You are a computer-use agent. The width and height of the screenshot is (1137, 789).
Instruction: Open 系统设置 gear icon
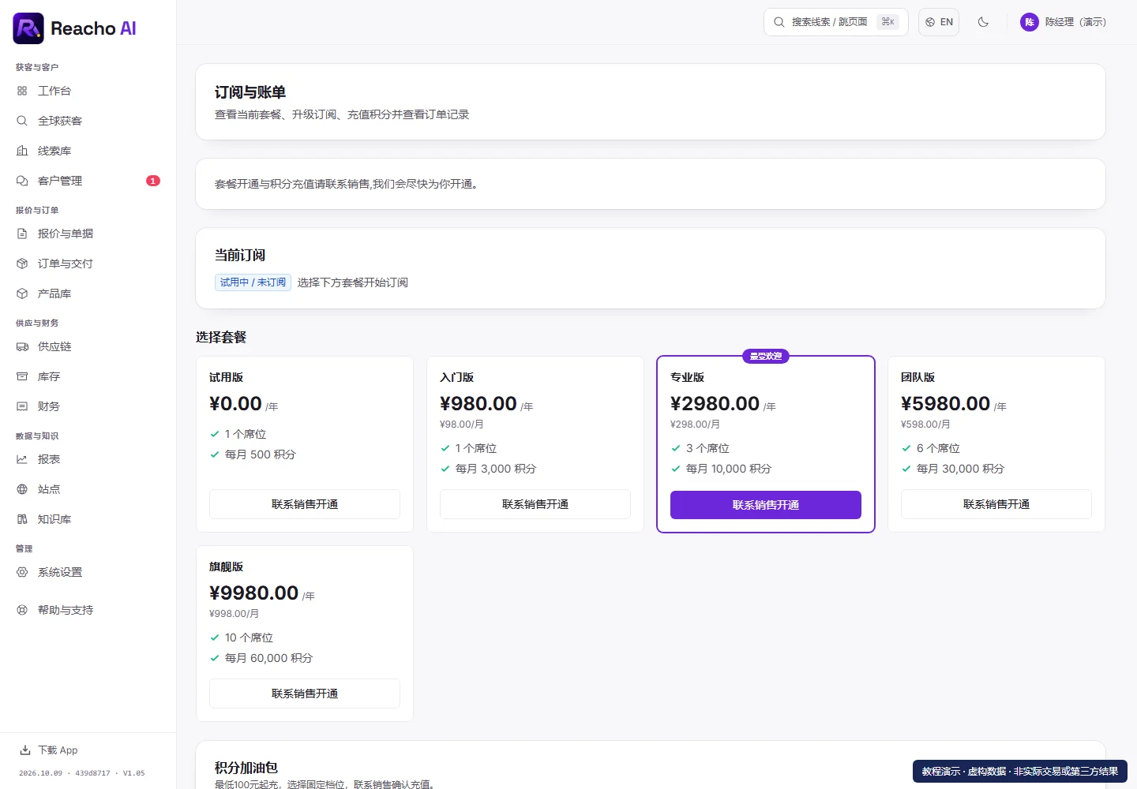pyautogui.click(x=22, y=572)
